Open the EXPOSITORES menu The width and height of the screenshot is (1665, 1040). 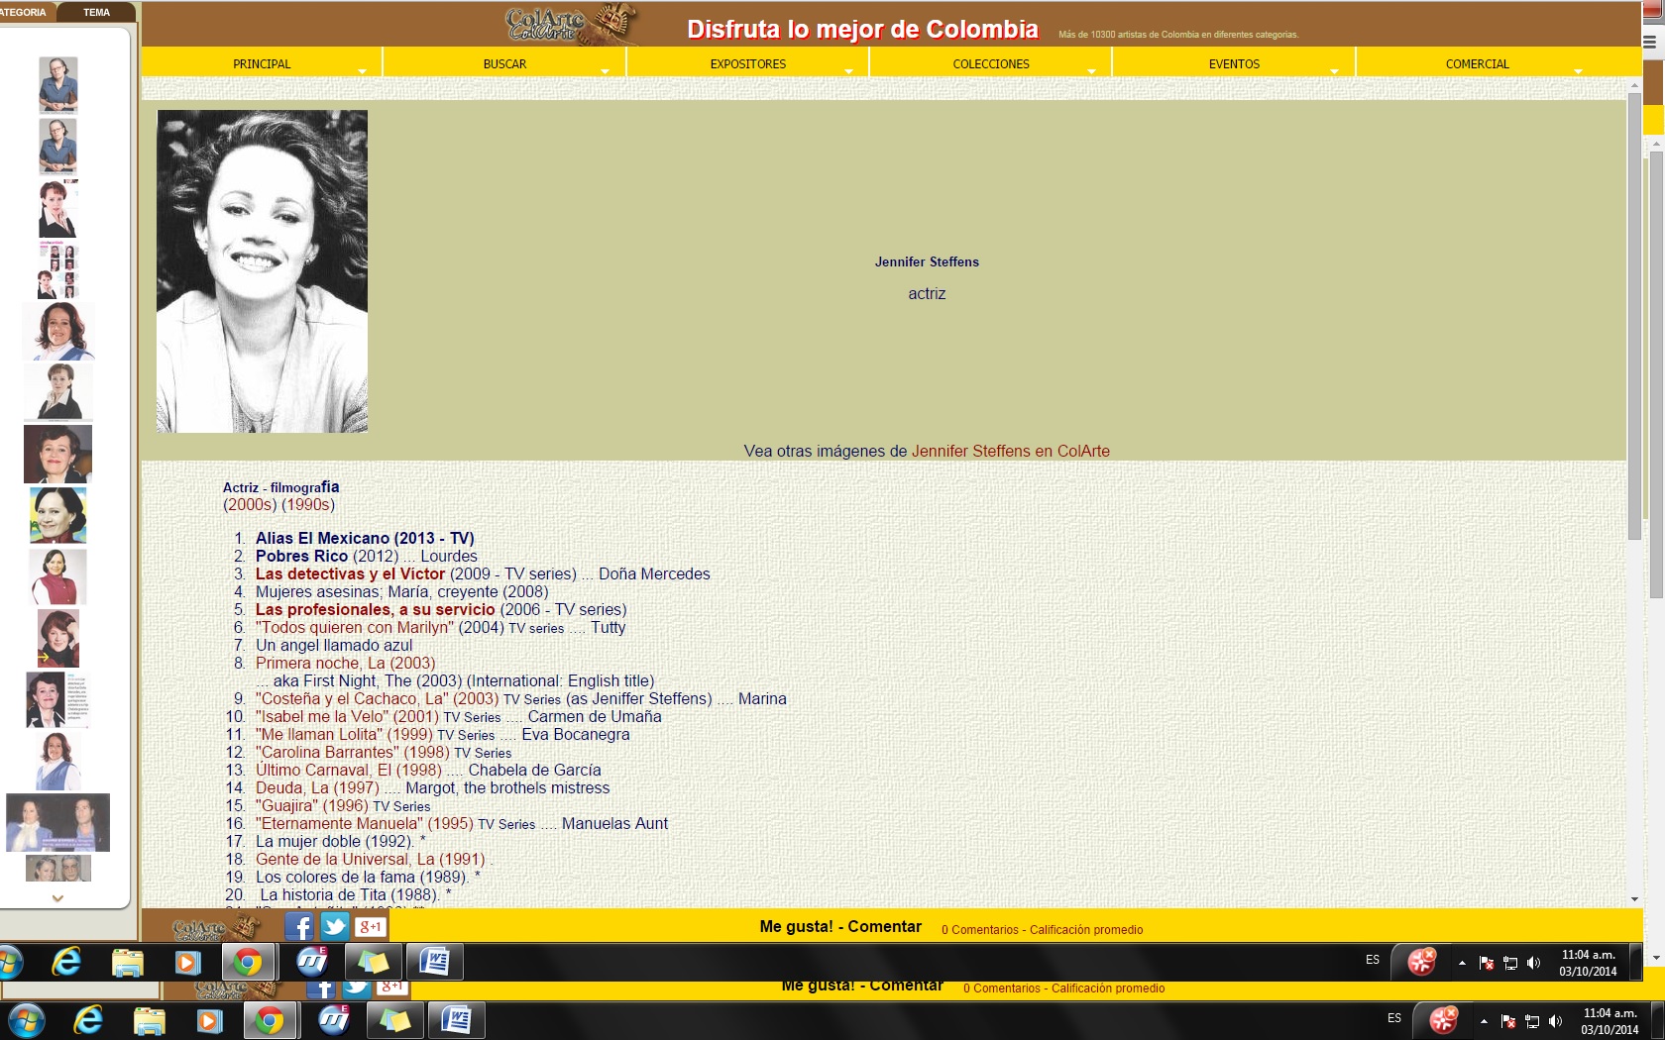coord(747,63)
